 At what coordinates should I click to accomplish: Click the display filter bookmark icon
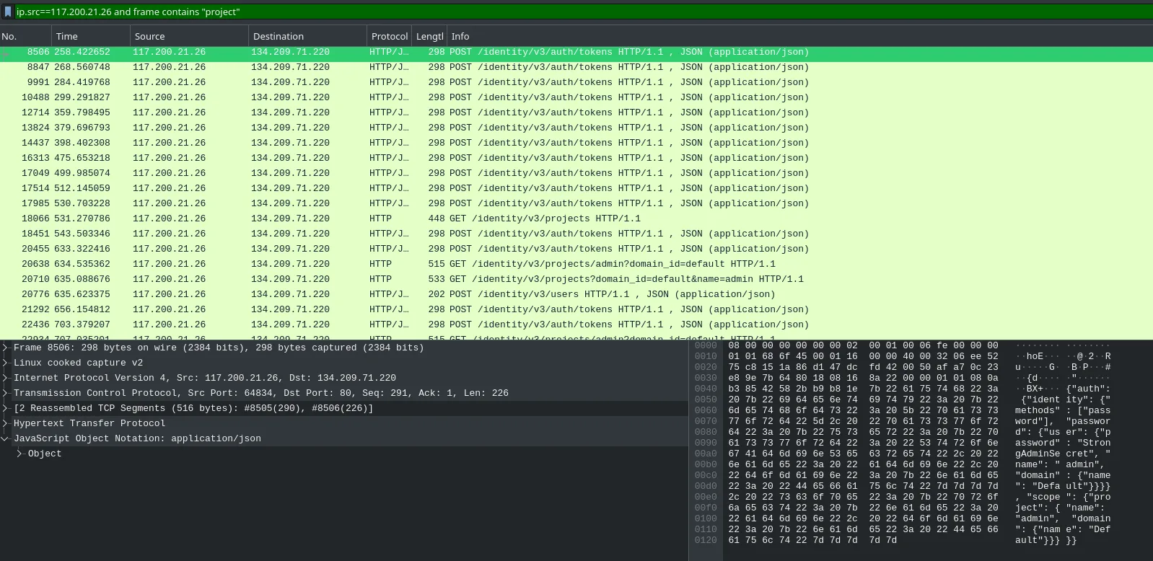tap(8, 12)
